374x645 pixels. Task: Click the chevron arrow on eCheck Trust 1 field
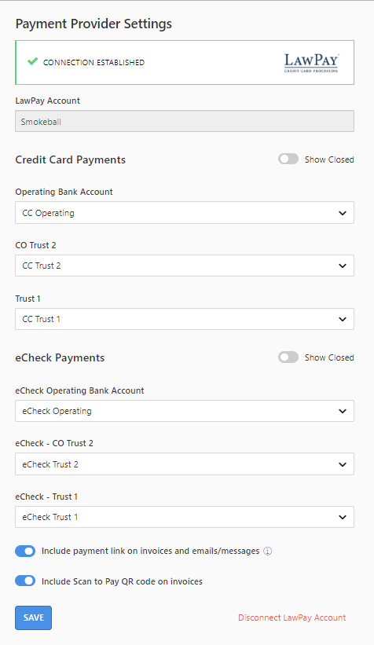(x=343, y=517)
